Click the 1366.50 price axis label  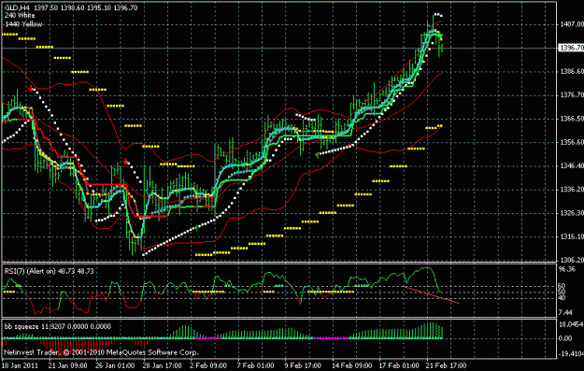coord(572,119)
